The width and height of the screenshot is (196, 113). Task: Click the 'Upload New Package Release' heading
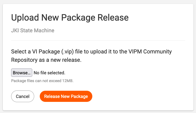(70, 18)
